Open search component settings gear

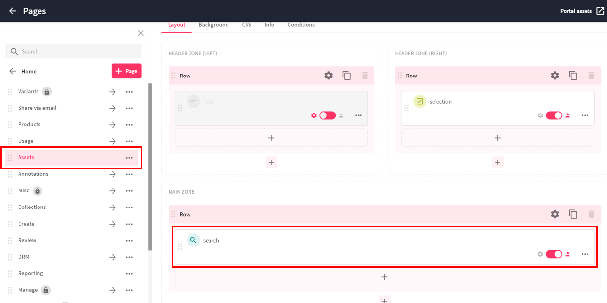click(540, 254)
